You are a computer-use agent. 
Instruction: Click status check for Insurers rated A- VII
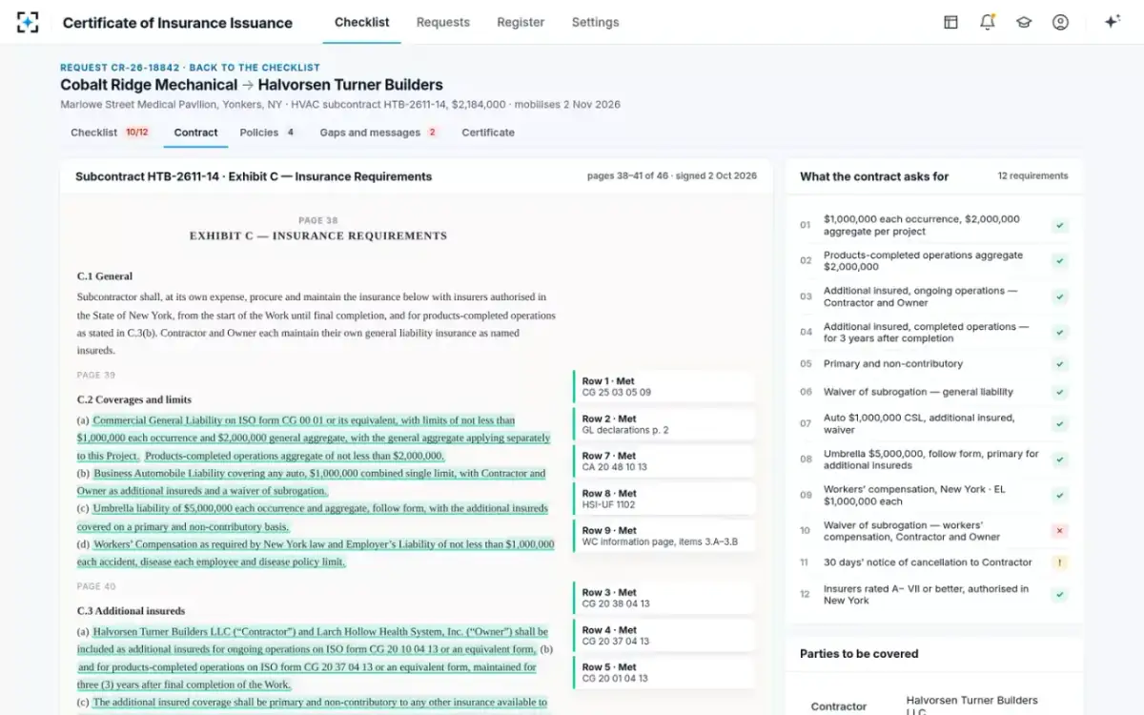[x=1060, y=595]
